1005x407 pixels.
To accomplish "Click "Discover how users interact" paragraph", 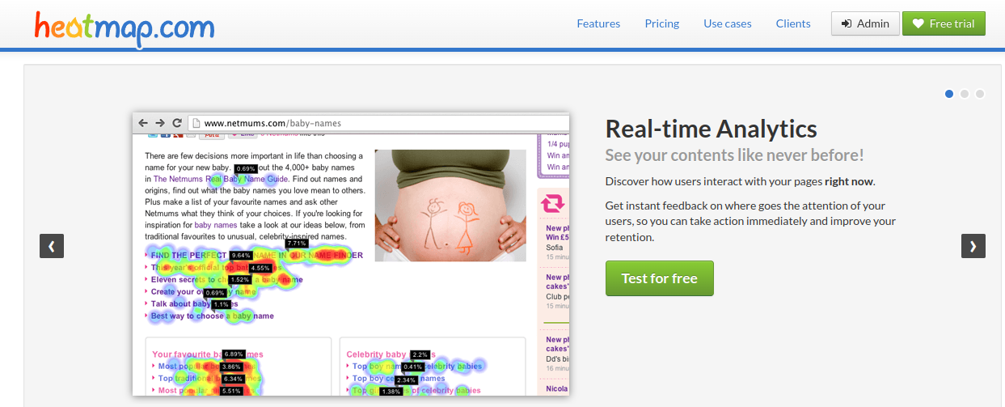I will coord(740,181).
